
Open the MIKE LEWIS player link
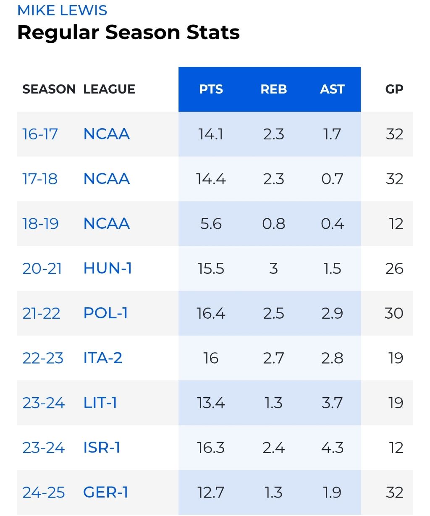[x=62, y=10]
